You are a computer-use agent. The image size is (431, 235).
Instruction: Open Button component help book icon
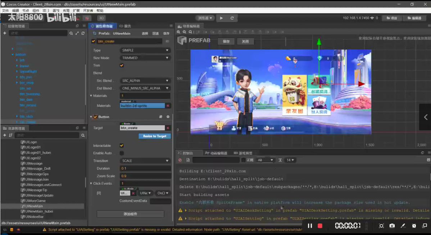point(161,117)
